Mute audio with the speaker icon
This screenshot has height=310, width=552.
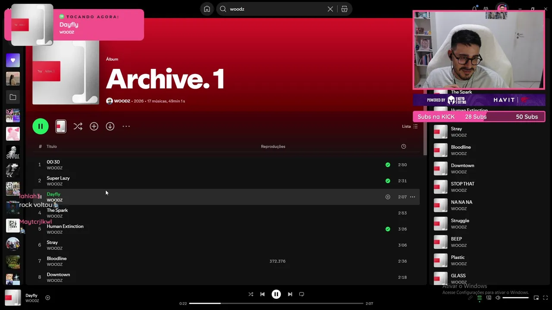[x=498, y=298]
